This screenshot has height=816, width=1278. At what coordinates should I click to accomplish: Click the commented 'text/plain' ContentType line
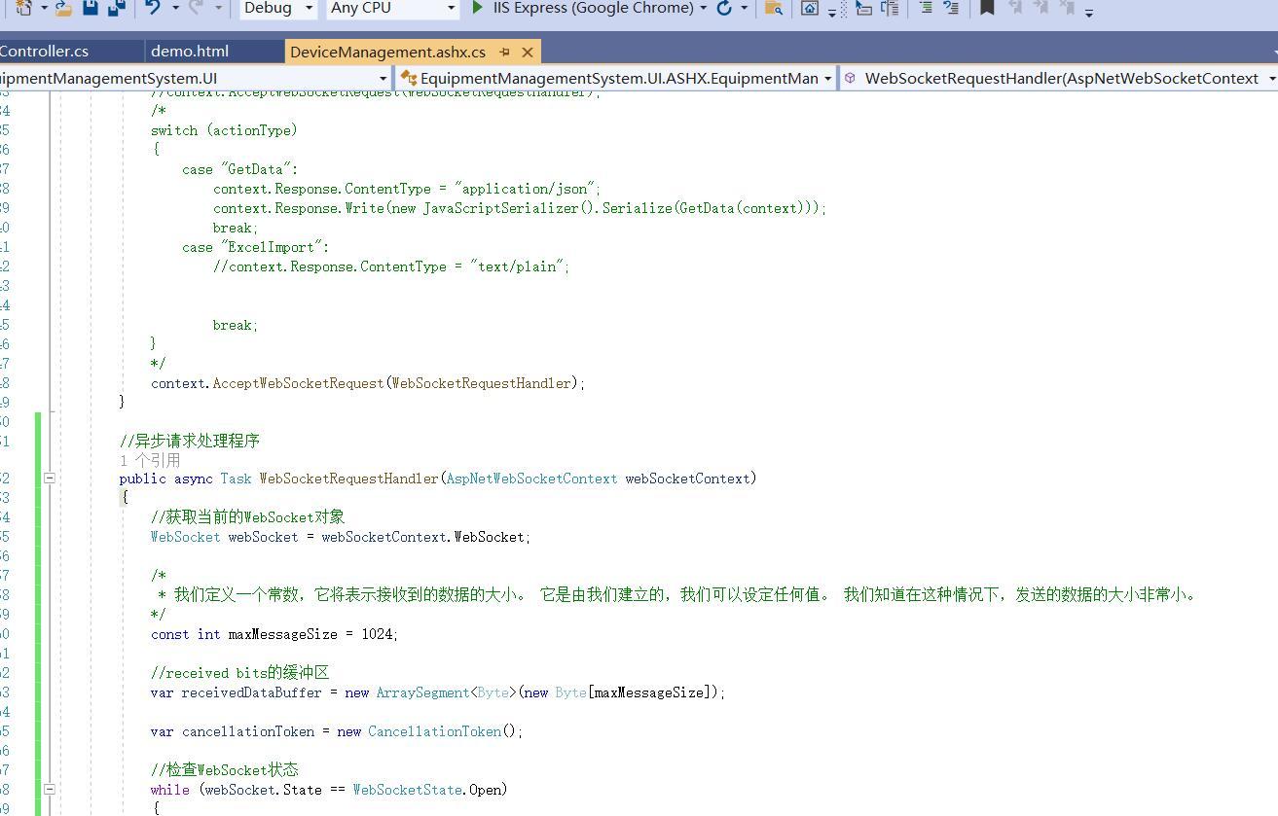pos(391,266)
